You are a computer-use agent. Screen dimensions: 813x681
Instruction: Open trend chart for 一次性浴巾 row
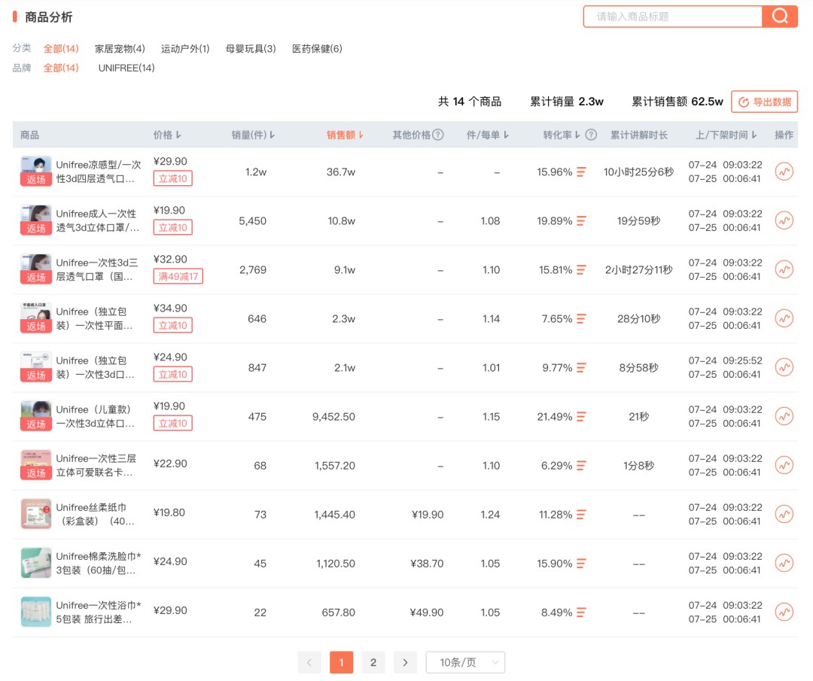coord(784,612)
